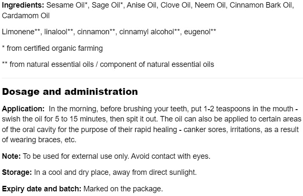Click the bold "Ingredients:" label
This screenshot has height=196, width=303.
pos(22,5)
